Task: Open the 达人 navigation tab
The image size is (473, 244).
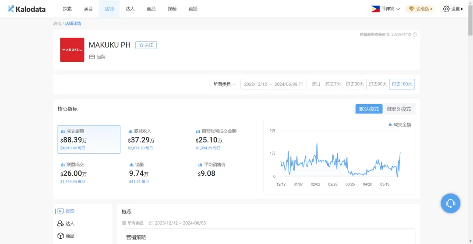Action: point(130,9)
